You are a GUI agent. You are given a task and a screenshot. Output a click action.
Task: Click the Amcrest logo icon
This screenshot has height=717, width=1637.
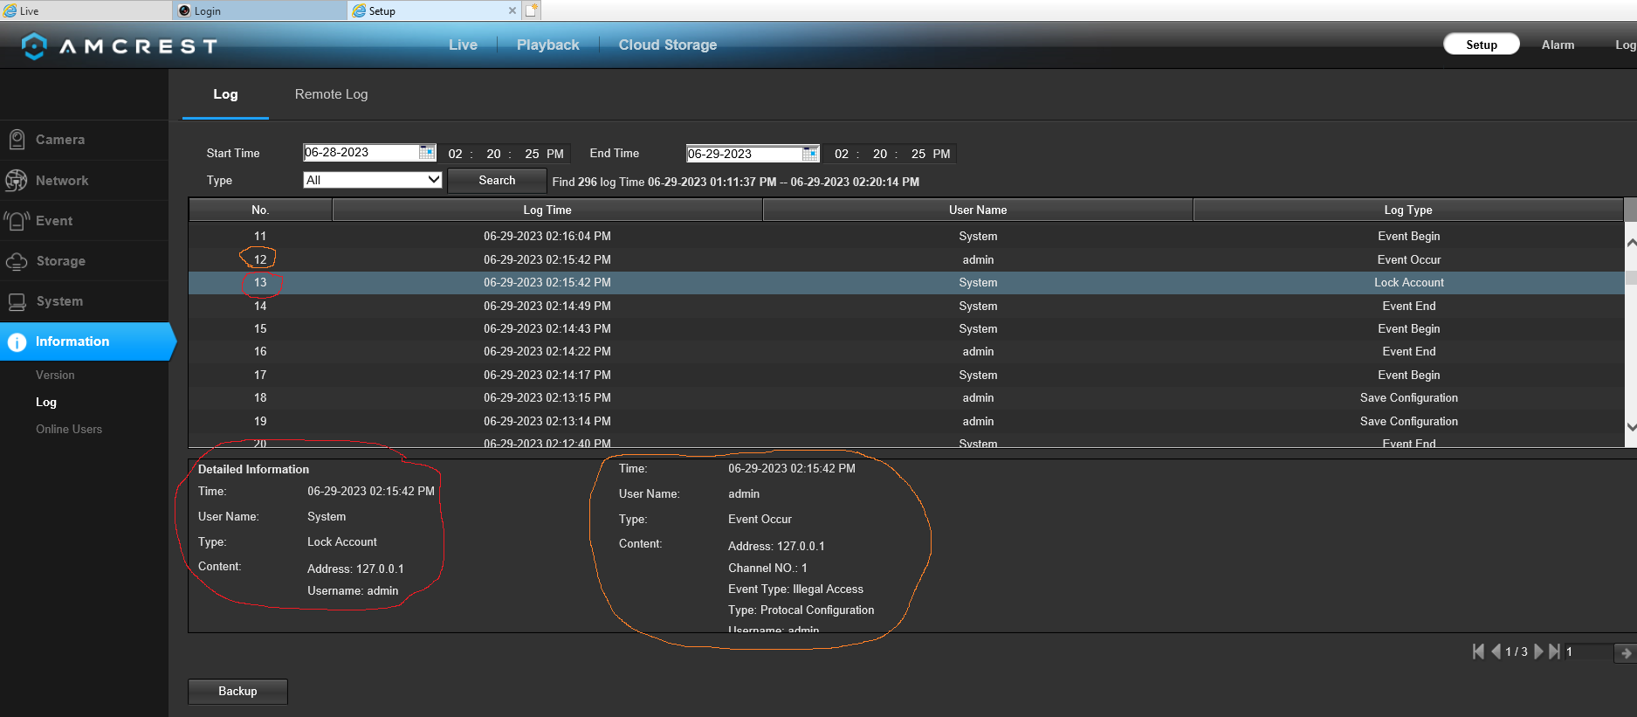33,45
